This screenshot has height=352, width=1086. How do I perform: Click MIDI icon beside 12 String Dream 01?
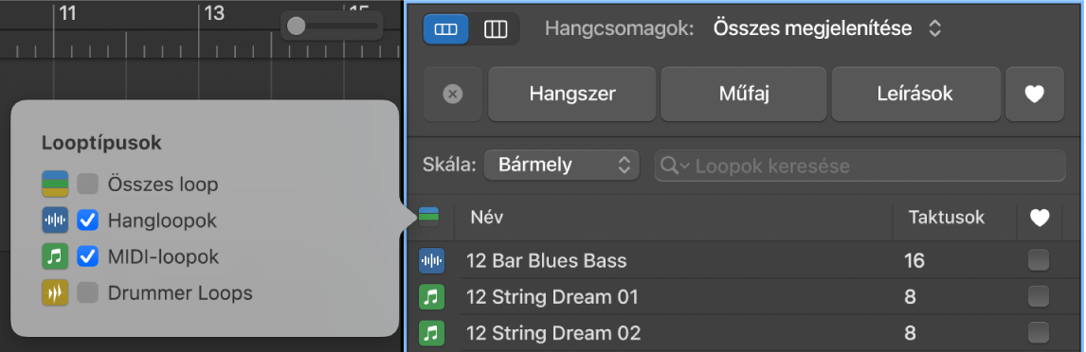pyautogui.click(x=431, y=297)
